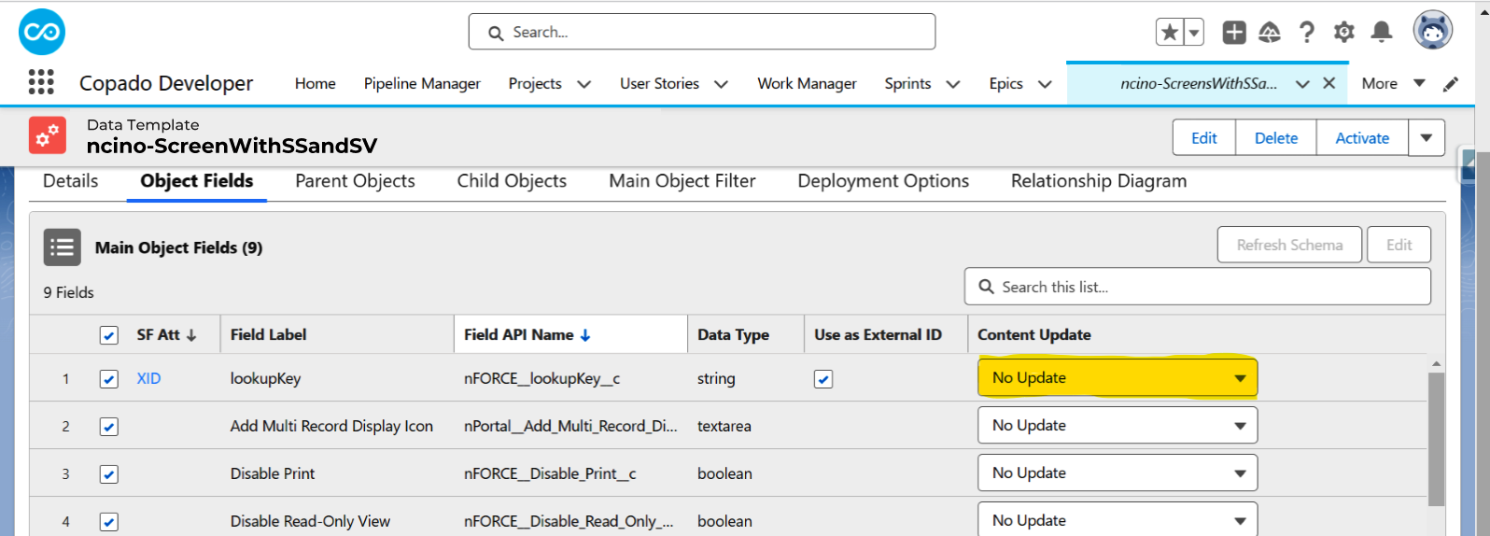Open Content Update dropdown for Disable Print

click(x=1117, y=473)
